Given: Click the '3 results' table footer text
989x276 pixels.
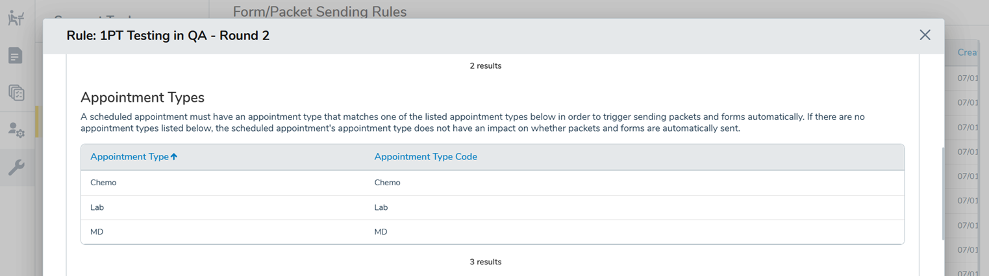Looking at the screenshot, I should coord(485,262).
